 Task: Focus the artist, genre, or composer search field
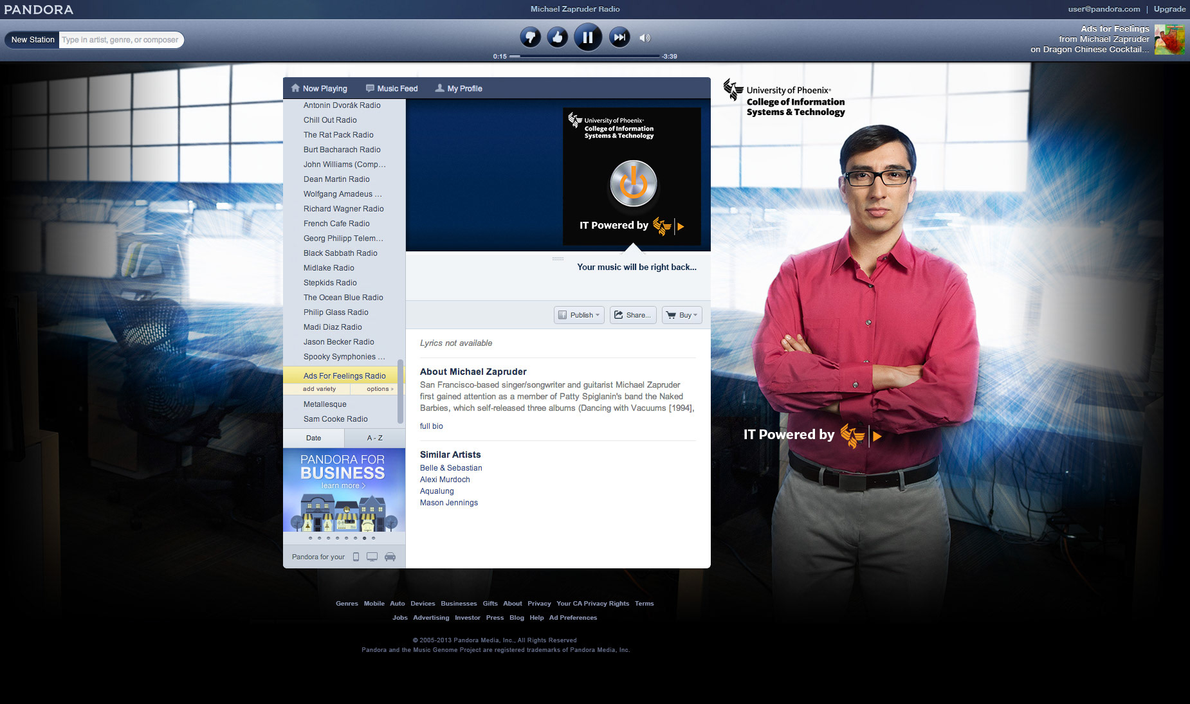pos(121,40)
